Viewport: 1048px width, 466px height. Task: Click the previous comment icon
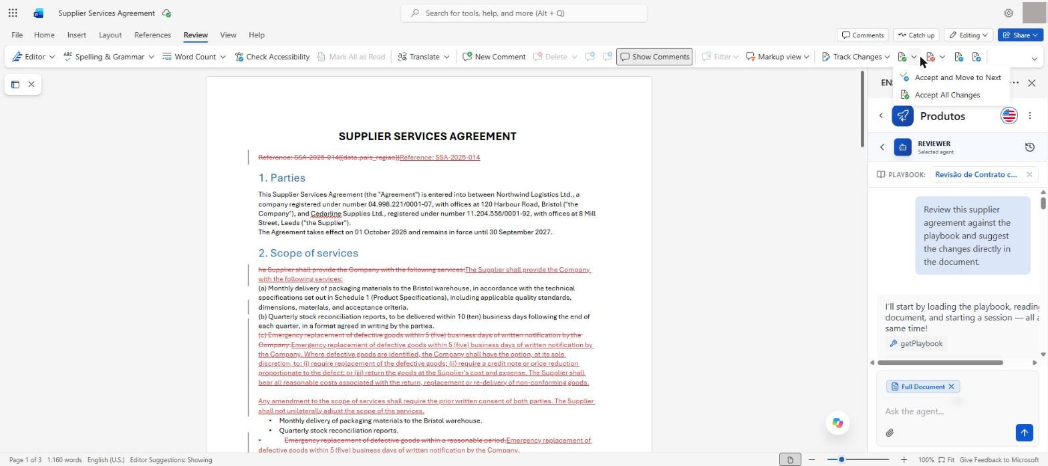pos(590,57)
